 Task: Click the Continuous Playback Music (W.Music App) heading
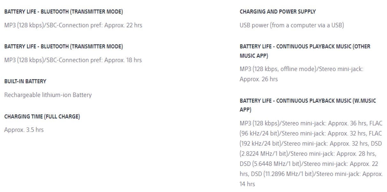click(308, 105)
